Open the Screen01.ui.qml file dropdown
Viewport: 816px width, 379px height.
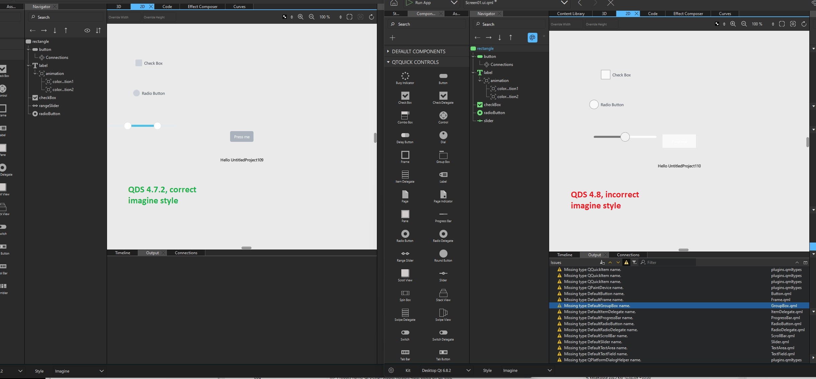pyautogui.click(x=564, y=3)
